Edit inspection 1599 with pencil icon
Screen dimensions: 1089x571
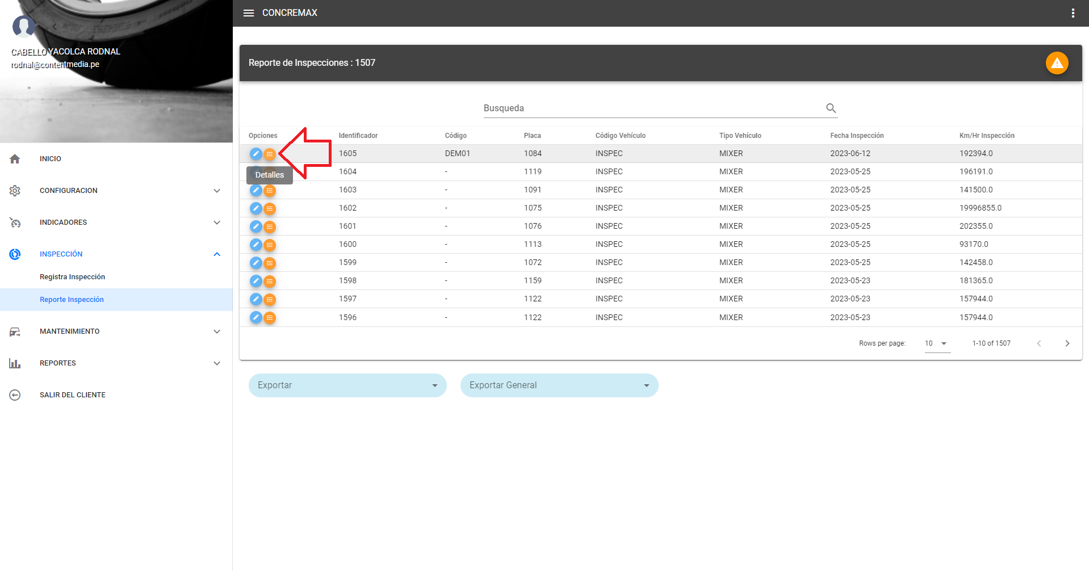(x=256, y=263)
